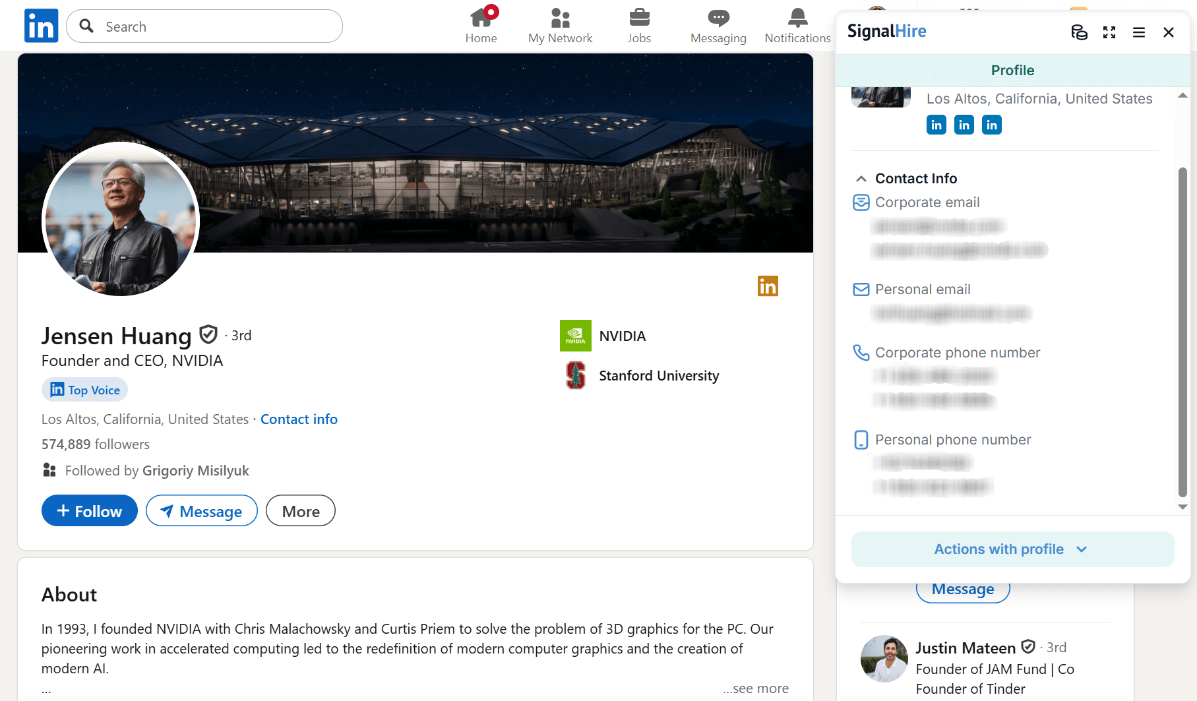Click third LinkedIn icon in SignalHire profile
The width and height of the screenshot is (1197, 701).
[x=992, y=125]
